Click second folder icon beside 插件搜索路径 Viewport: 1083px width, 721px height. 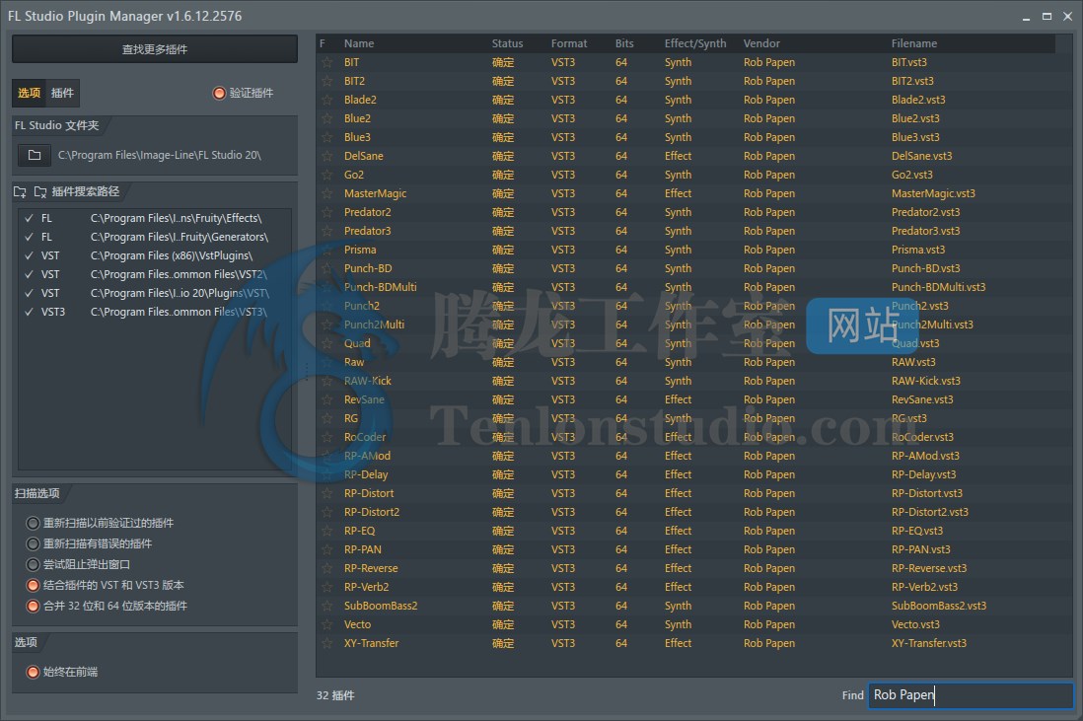(40, 192)
